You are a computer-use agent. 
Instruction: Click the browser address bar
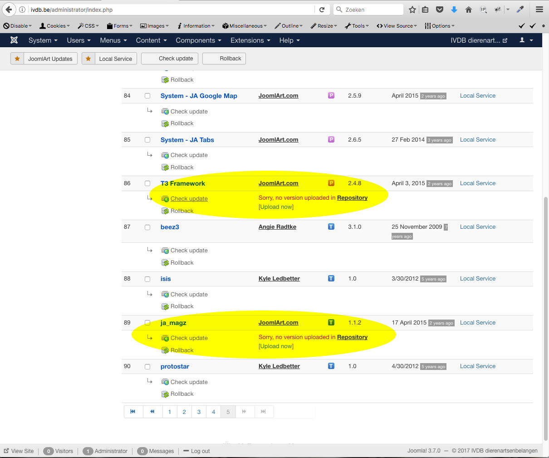[136, 9]
